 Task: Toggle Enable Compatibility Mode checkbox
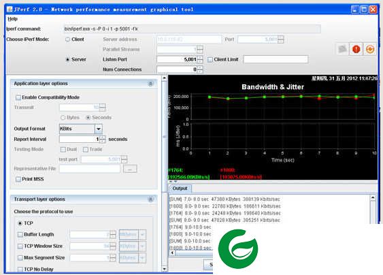tap(18, 97)
